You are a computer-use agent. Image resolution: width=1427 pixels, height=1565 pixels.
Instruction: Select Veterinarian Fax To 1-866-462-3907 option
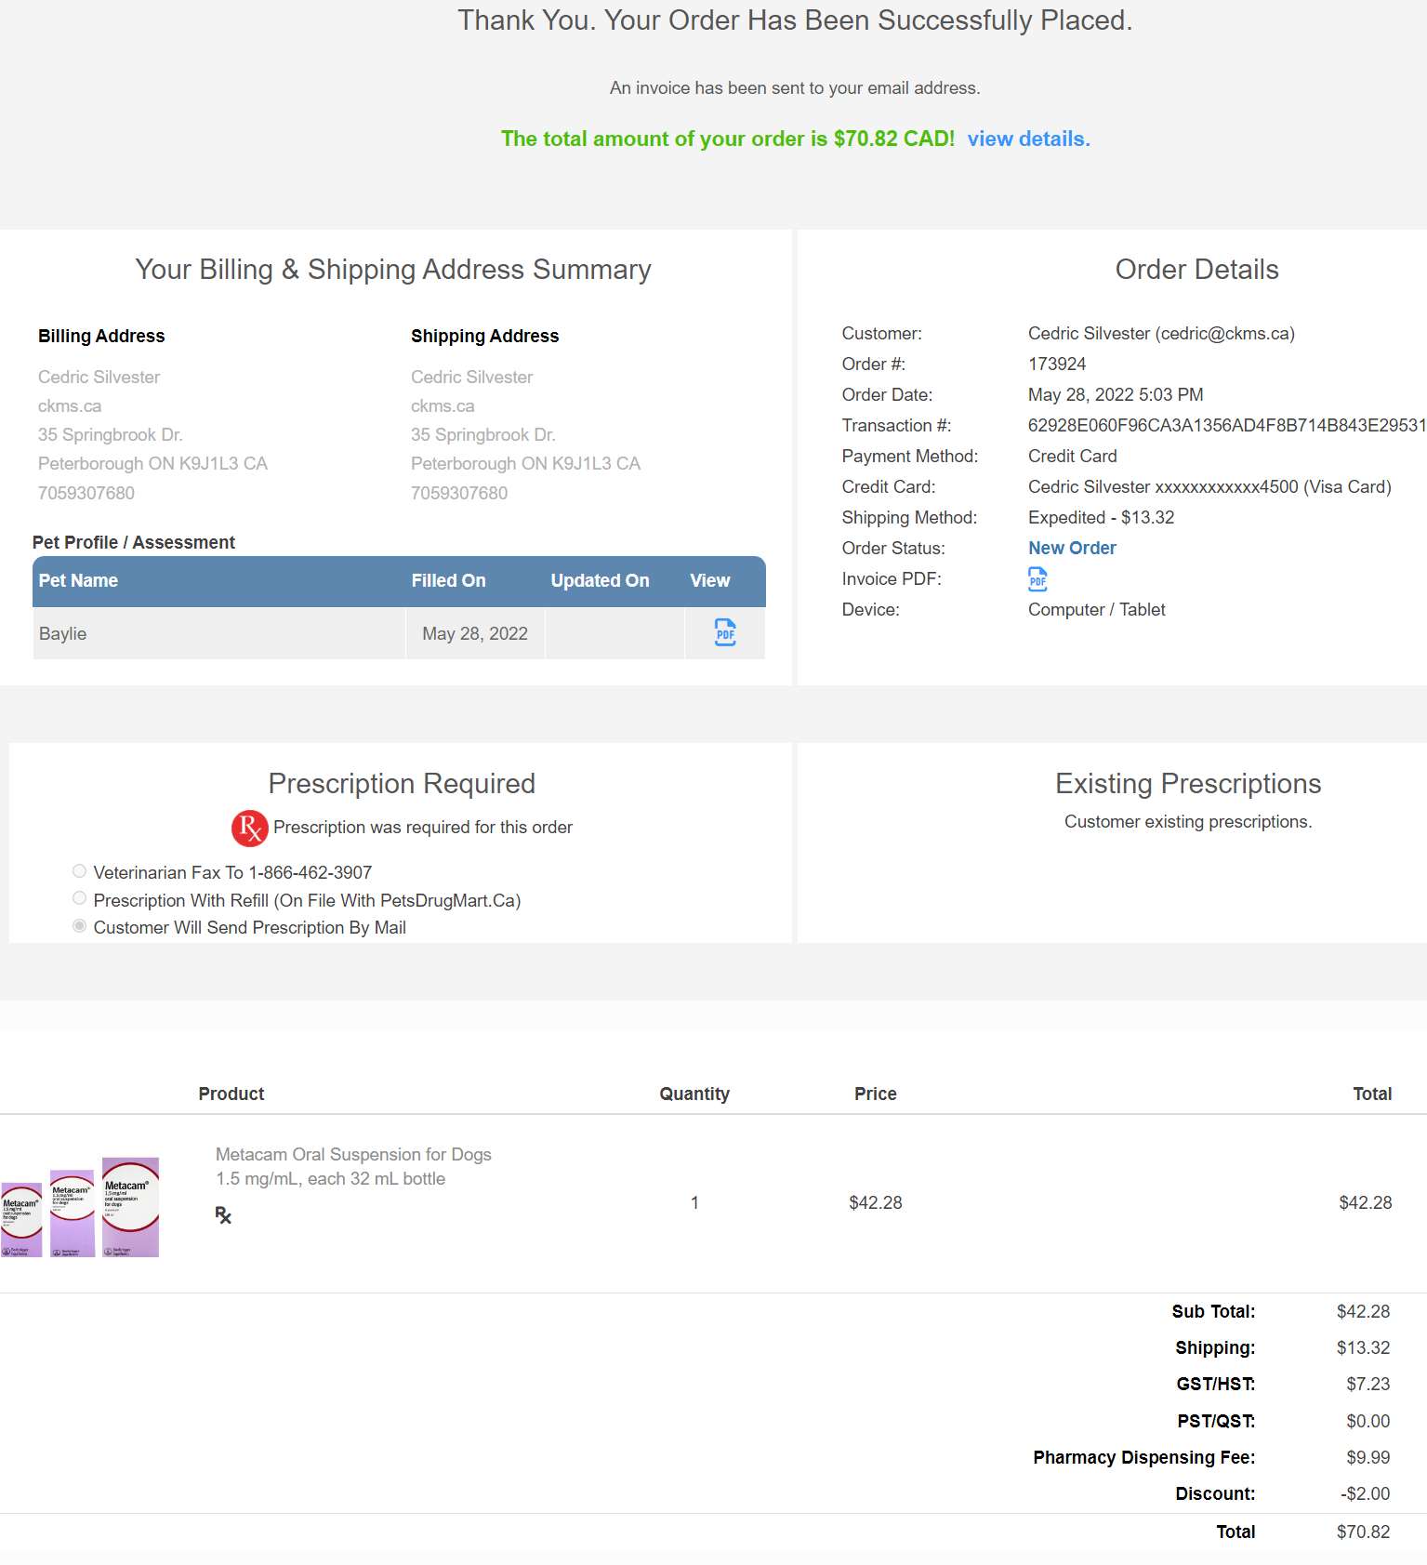click(80, 872)
